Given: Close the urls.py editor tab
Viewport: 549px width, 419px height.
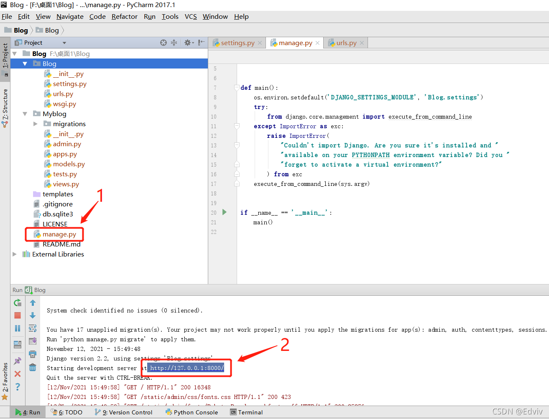Looking at the screenshot, I should coord(362,43).
